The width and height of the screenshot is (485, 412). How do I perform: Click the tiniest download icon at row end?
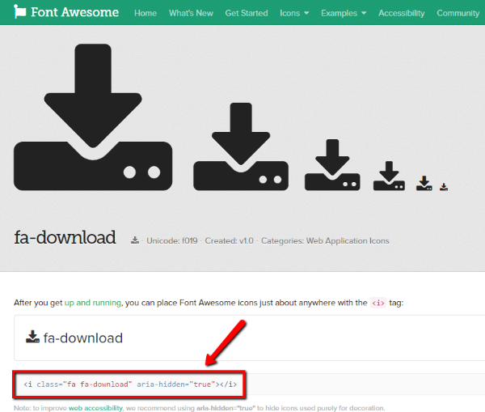(x=444, y=187)
